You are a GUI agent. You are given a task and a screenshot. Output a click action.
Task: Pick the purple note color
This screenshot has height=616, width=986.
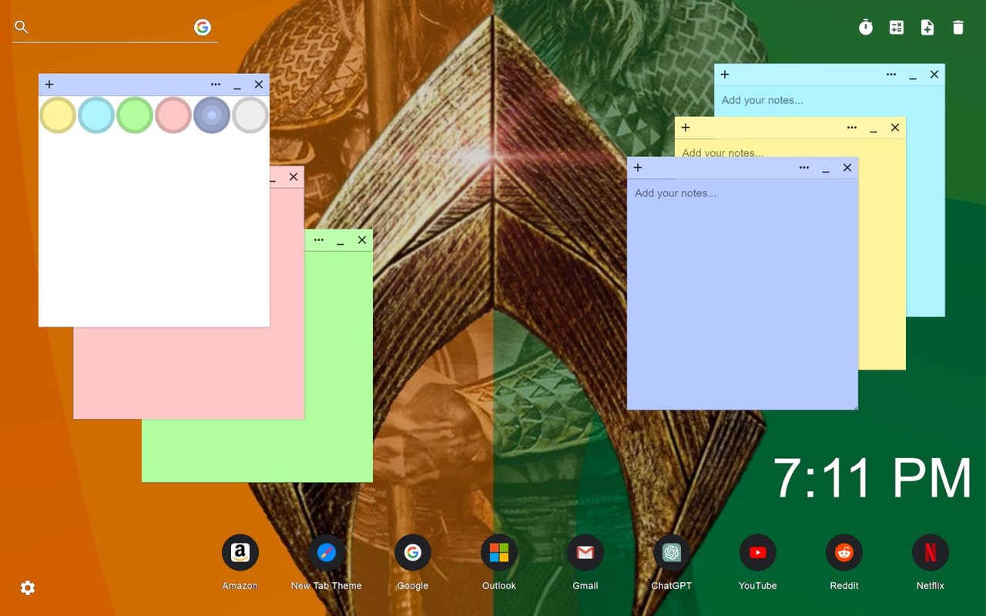(x=212, y=115)
